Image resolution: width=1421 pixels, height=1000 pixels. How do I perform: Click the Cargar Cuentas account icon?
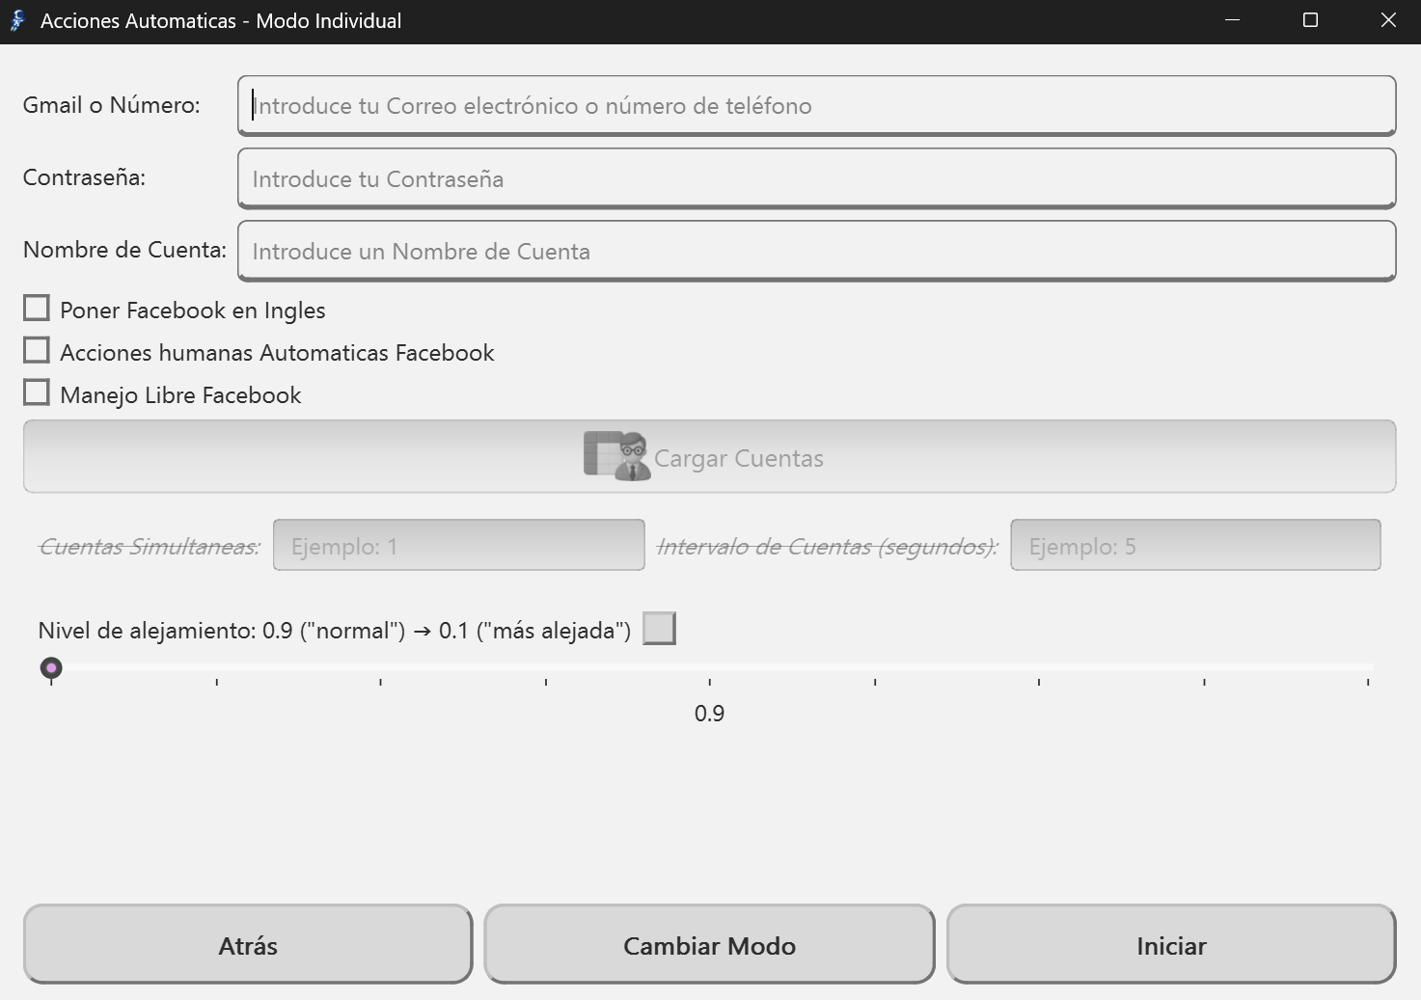616,456
